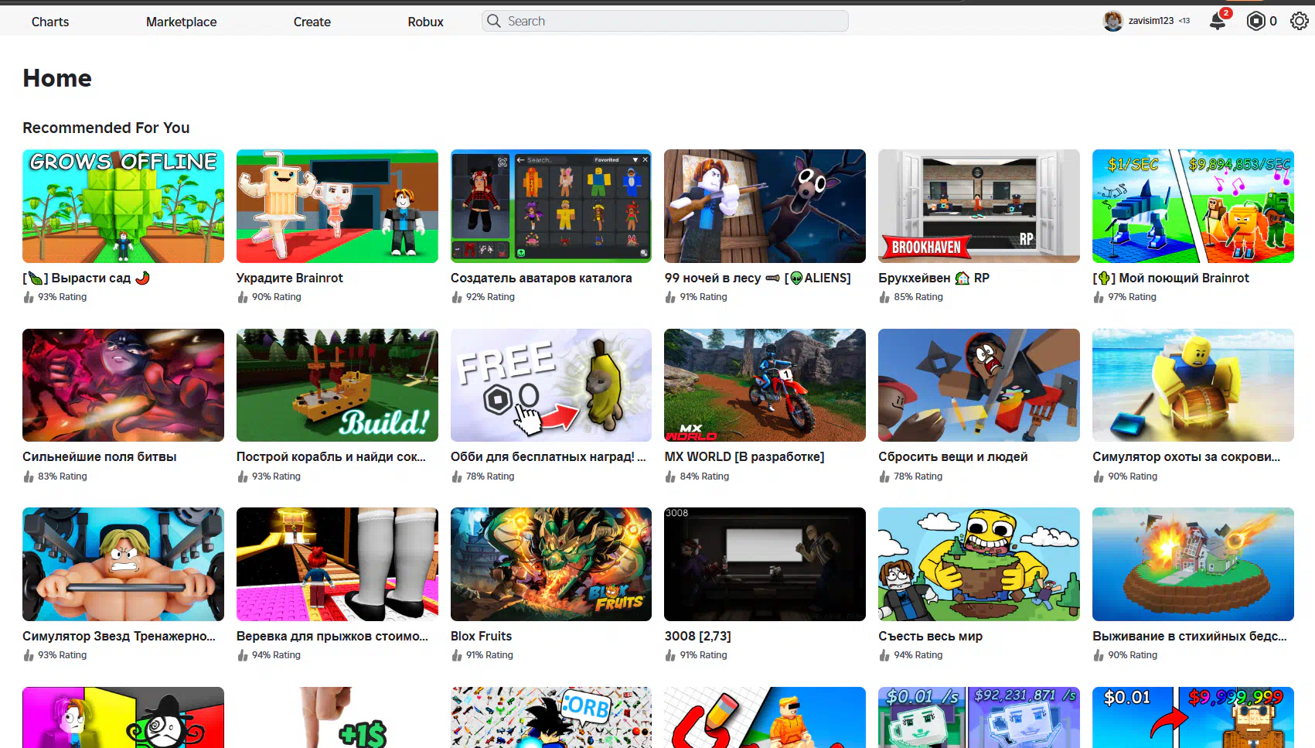Viewport: 1315px width, 748px height.
Task: Click the zavisim123 avatar icon
Action: [x=1112, y=21]
